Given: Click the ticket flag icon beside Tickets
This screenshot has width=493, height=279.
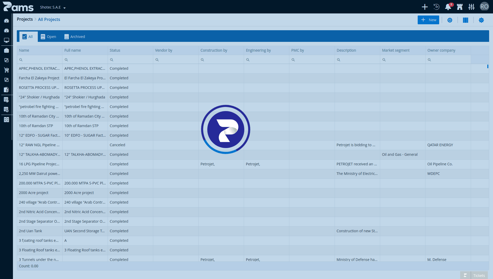Looking at the screenshot, I should pos(465,275).
